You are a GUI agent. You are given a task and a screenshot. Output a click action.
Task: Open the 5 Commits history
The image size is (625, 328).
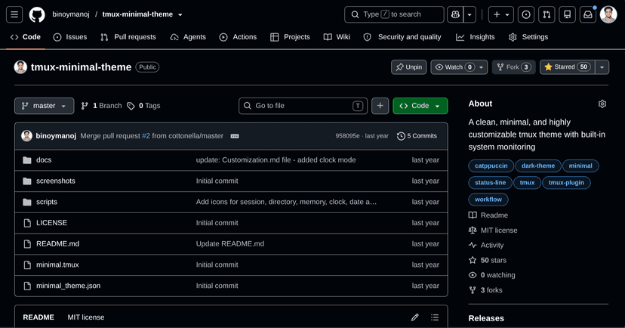click(417, 136)
